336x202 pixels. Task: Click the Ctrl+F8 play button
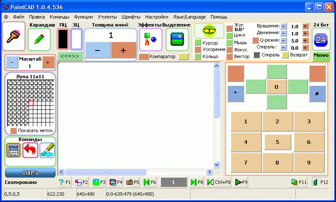(219, 182)
